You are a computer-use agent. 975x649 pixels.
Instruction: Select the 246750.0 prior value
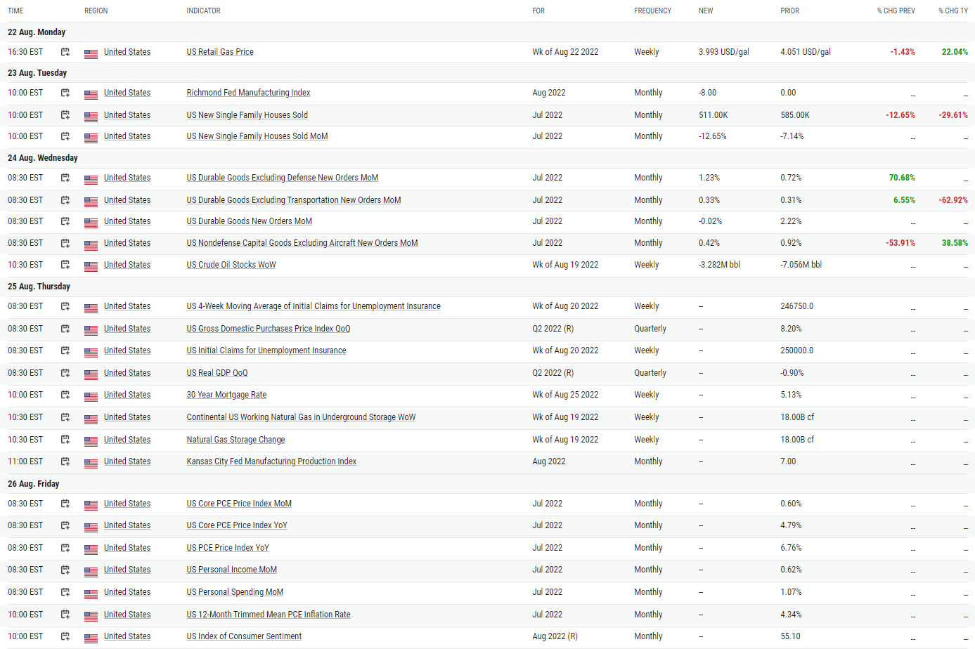point(796,306)
